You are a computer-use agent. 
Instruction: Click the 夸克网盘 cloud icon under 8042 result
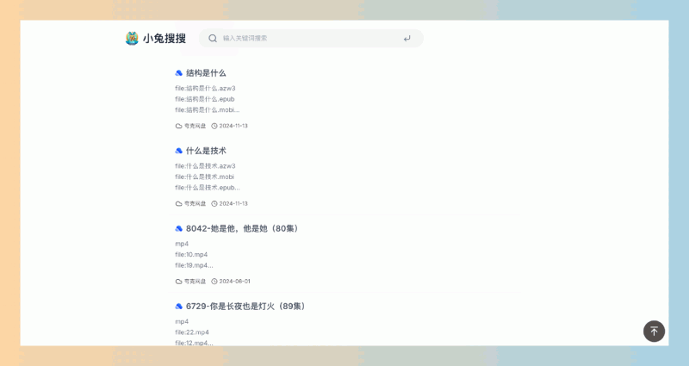178,282
